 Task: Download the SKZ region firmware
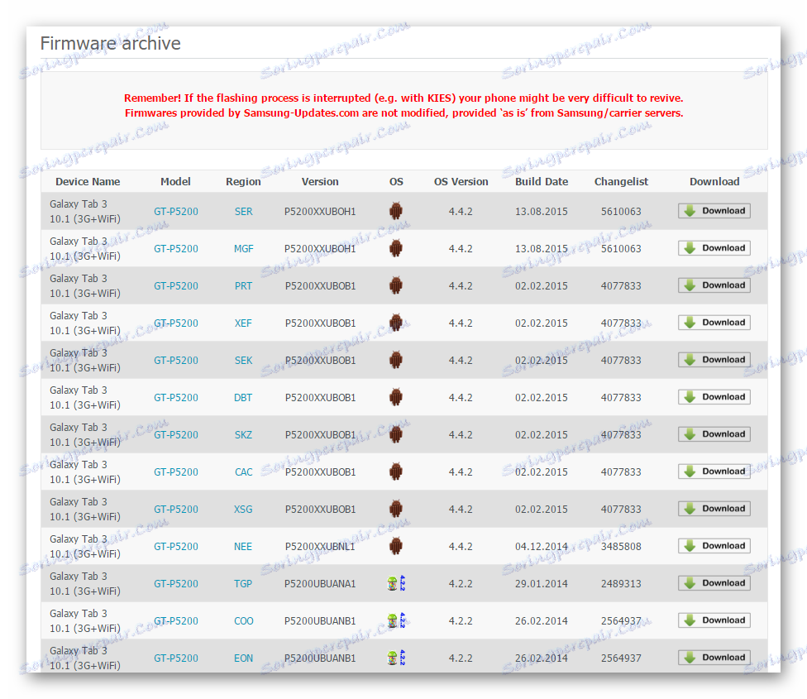click(714, 434)
